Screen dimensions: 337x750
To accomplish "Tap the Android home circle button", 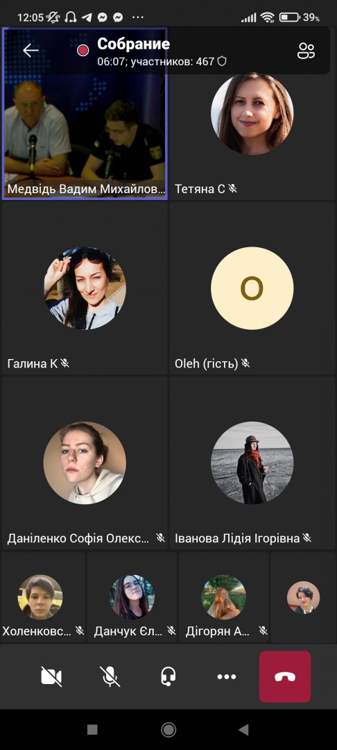I will point(168,729).
